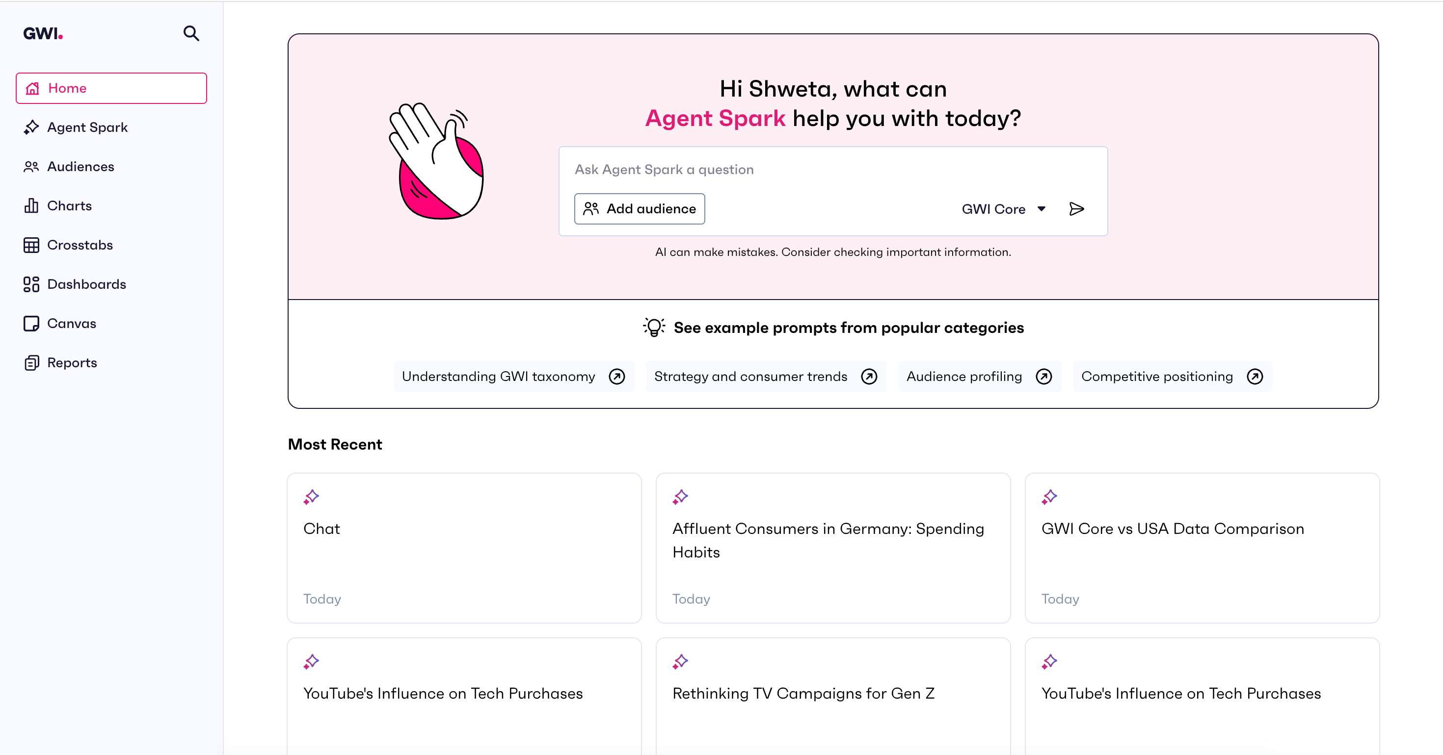
Task: Click the send arrow icon
Action: pos(1076,209)
